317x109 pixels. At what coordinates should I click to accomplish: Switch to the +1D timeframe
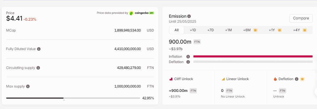(x=193, y=30)
